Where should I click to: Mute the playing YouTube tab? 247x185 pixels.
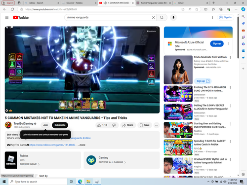pos(105,3)
